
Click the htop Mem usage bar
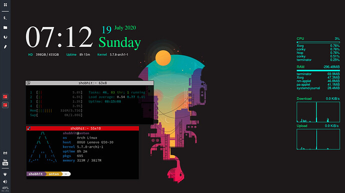(x=56, y=110)
